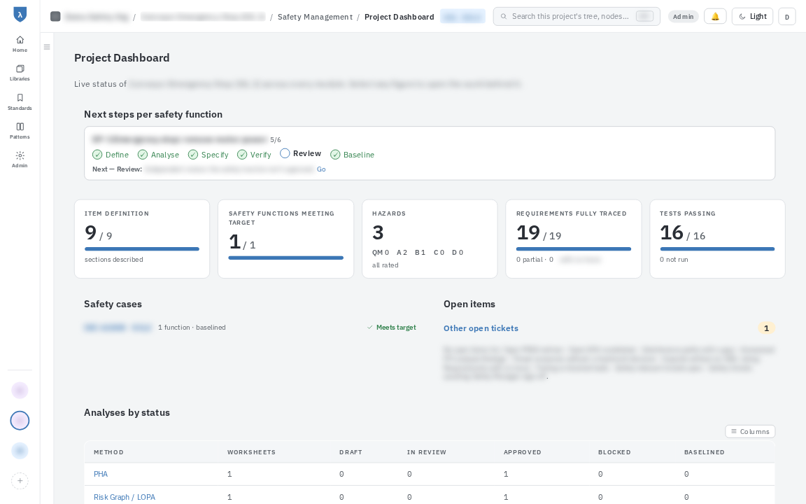Screen dimensions: 806x504
Task: Click the Define step check icon
Action: pos(97,154)
